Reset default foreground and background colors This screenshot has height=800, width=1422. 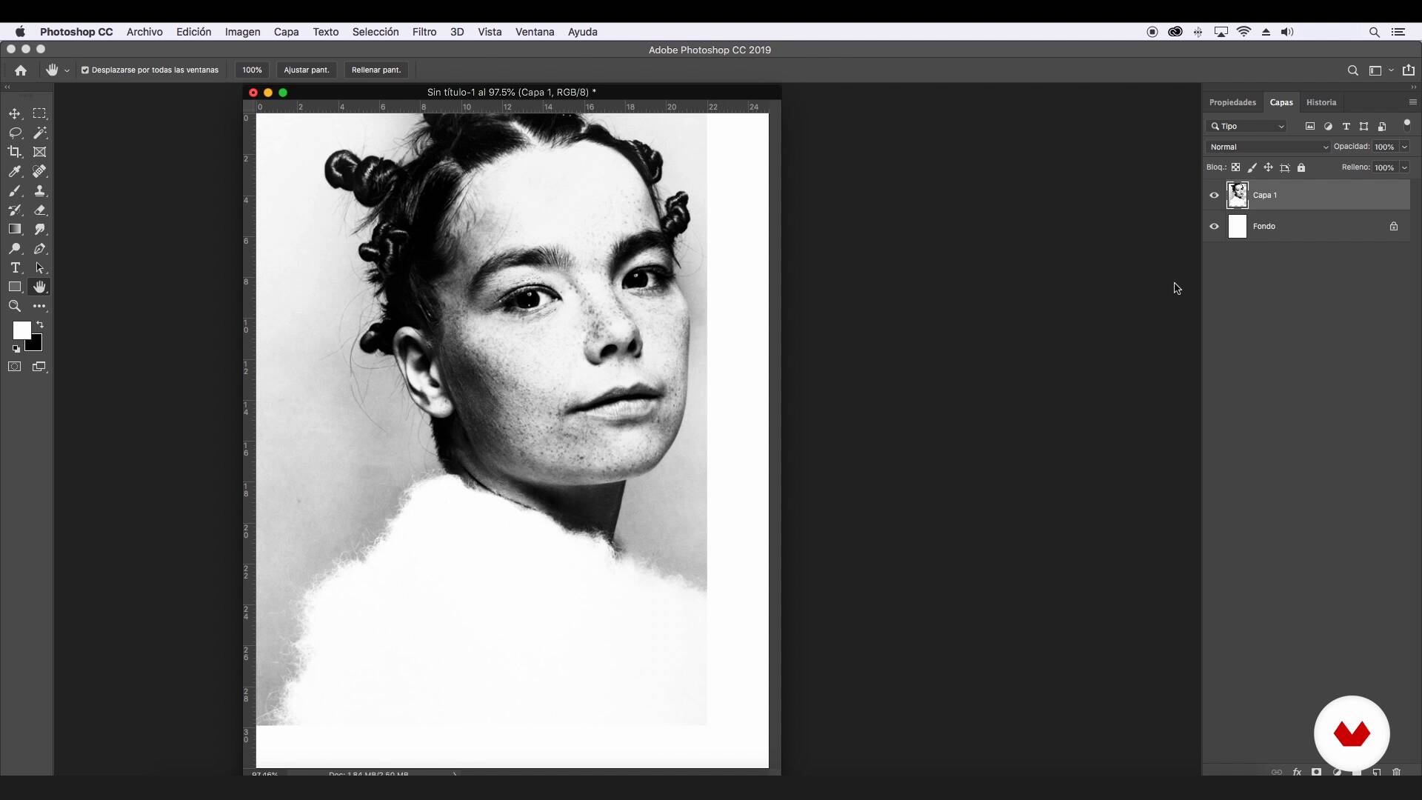(x=16, y=349)
